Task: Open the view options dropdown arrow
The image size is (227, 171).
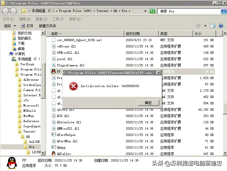Action: [x=205, y=26]
